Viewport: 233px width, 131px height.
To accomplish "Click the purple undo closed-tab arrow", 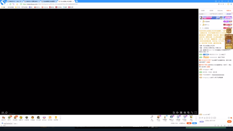I will click(x=13, y=4).
